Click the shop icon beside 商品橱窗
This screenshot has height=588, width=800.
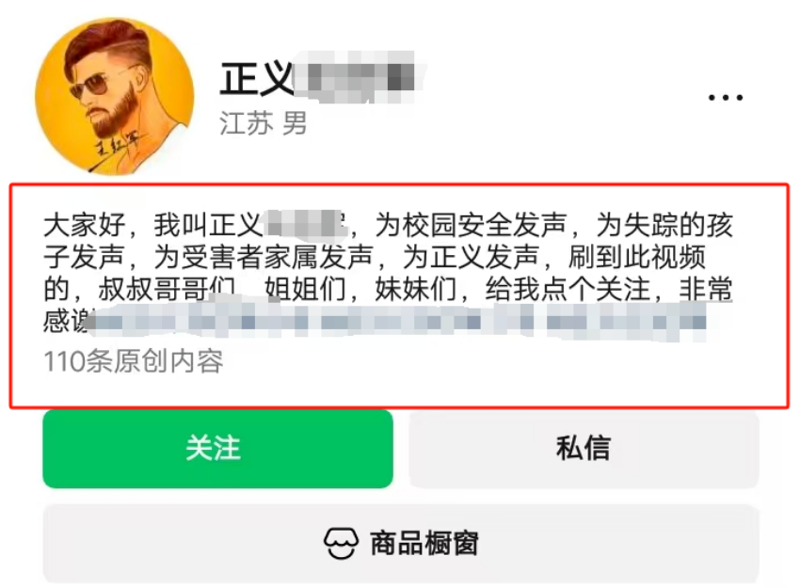(x=341, y=543)
